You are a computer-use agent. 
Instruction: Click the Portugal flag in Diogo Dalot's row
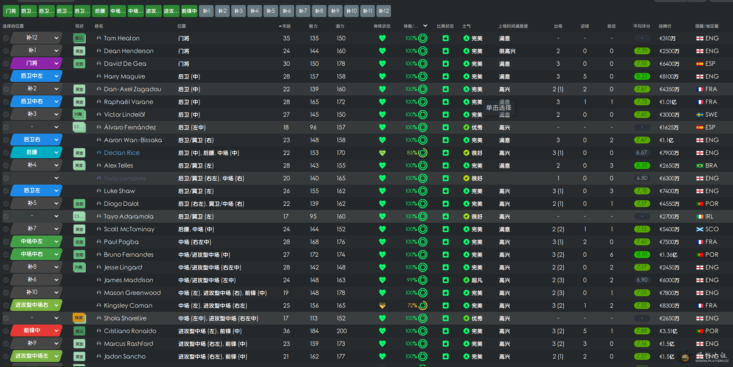[700, 204]
